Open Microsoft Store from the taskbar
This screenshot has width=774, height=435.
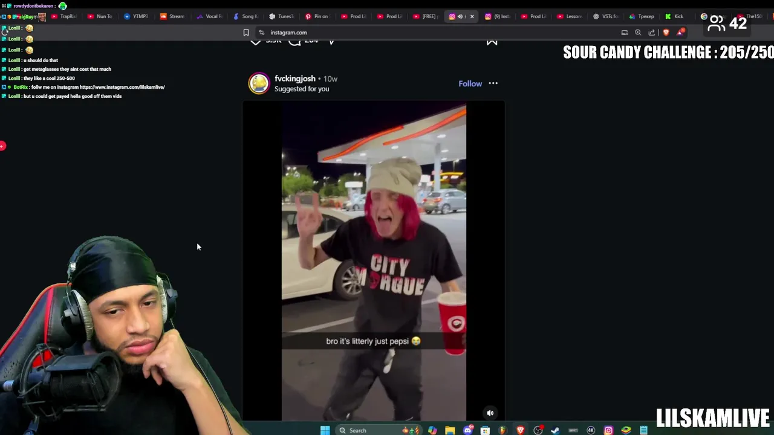coord(485,430)
